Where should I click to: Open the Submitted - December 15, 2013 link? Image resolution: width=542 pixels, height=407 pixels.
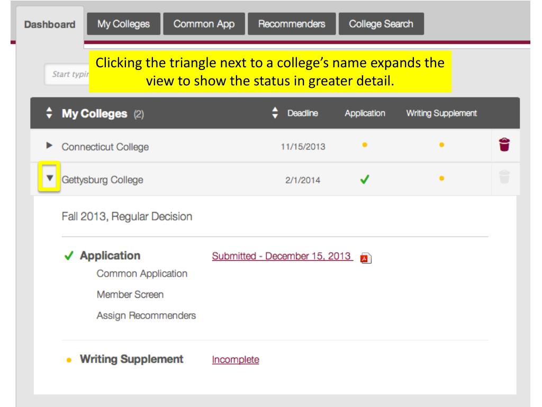[283, 256]
